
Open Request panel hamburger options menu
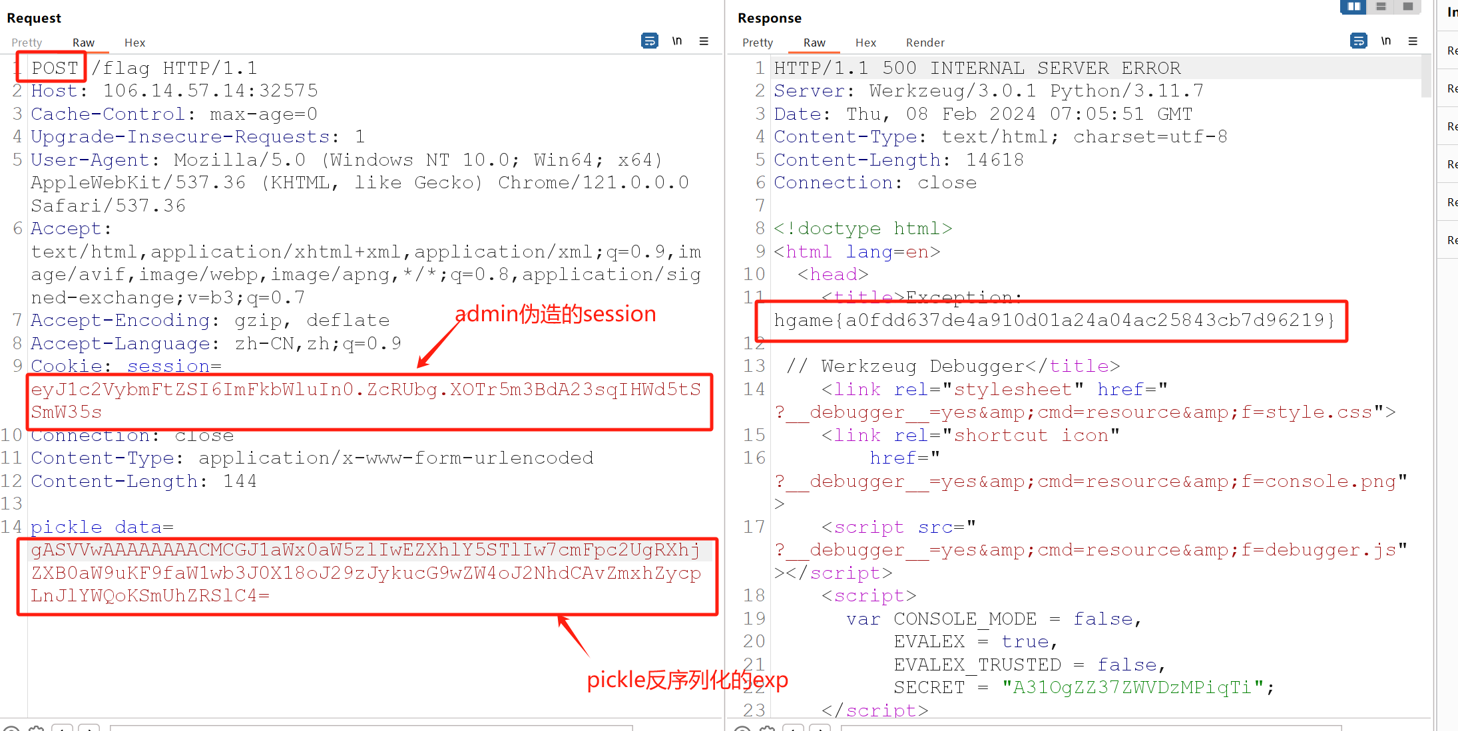[704, 41]
